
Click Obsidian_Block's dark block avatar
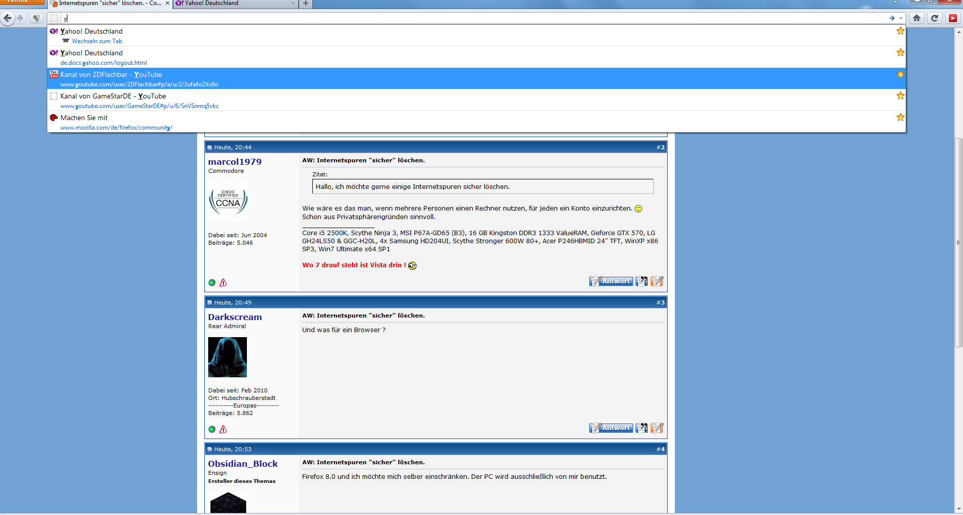click(x=228, y=502)
